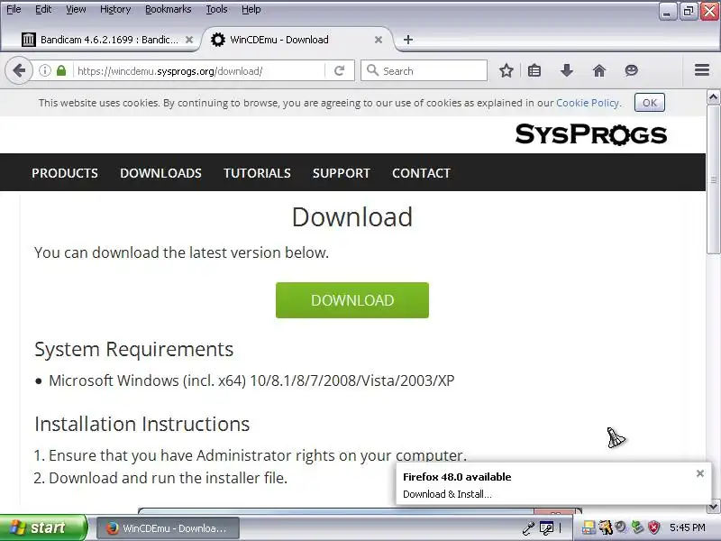Click the Search box in toolbar

click(x=424, y=71)
